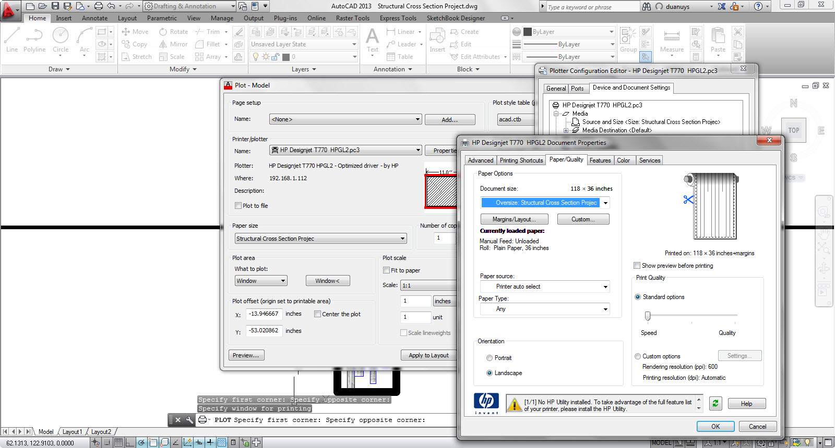835x448 pixels.
Task: Select the Line drawing tool
Action: pos(12,40)
